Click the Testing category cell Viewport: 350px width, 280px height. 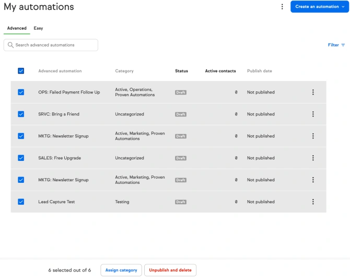pyautogui.click(x=122, y=202)
